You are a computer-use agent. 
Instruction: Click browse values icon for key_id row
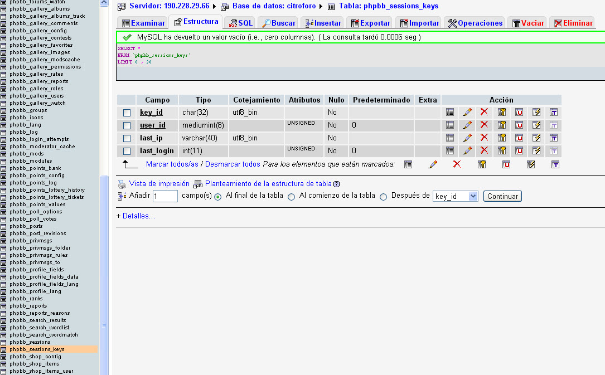tap(450, 112)
